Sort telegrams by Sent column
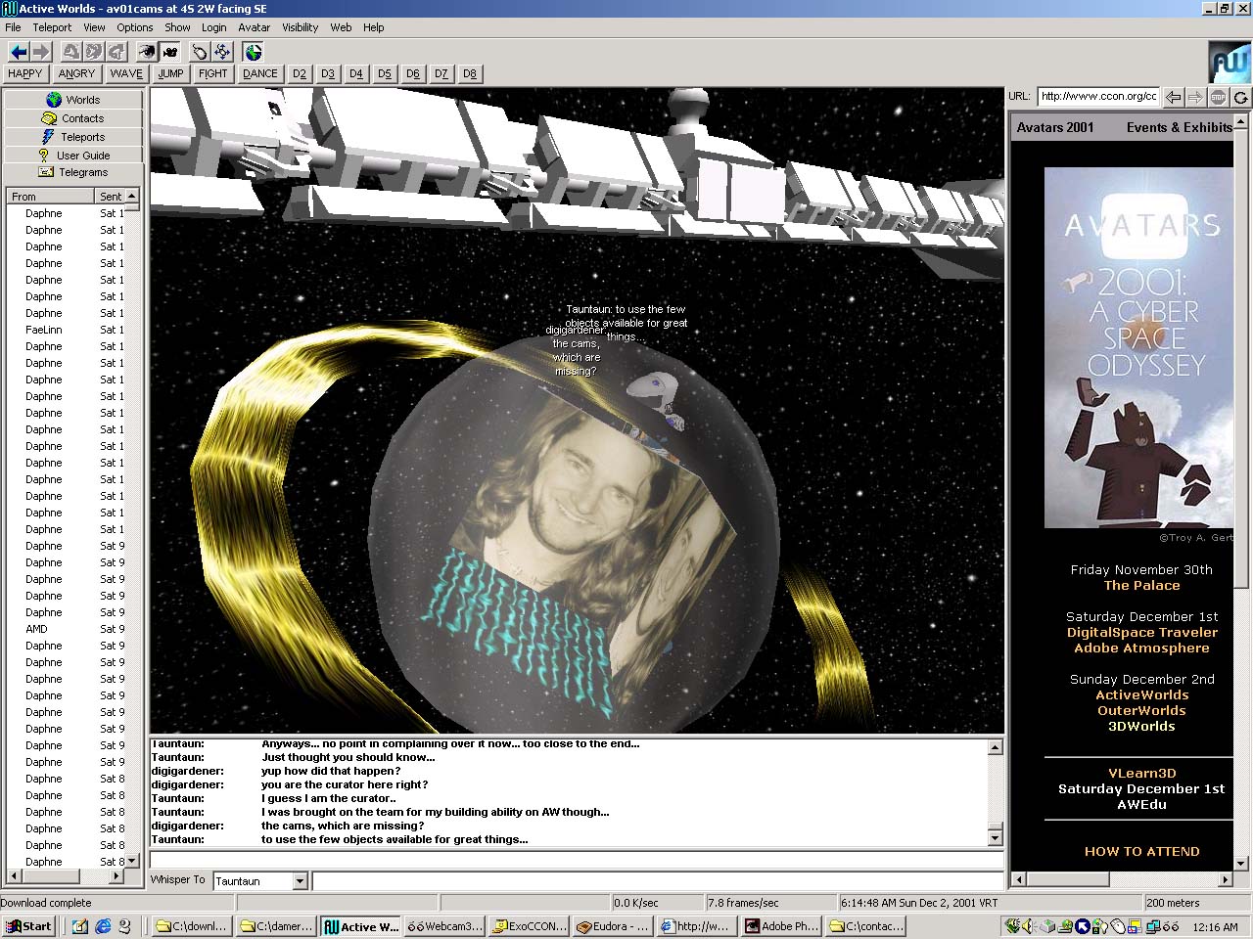The height and width of the screenshot is (939, 1253). 111,197
